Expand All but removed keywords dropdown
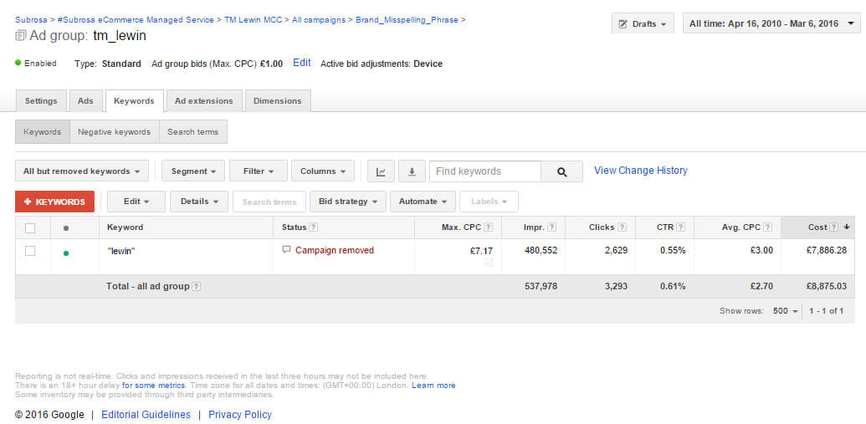Screen dimensions: 866x424 (x=82, y=171)
